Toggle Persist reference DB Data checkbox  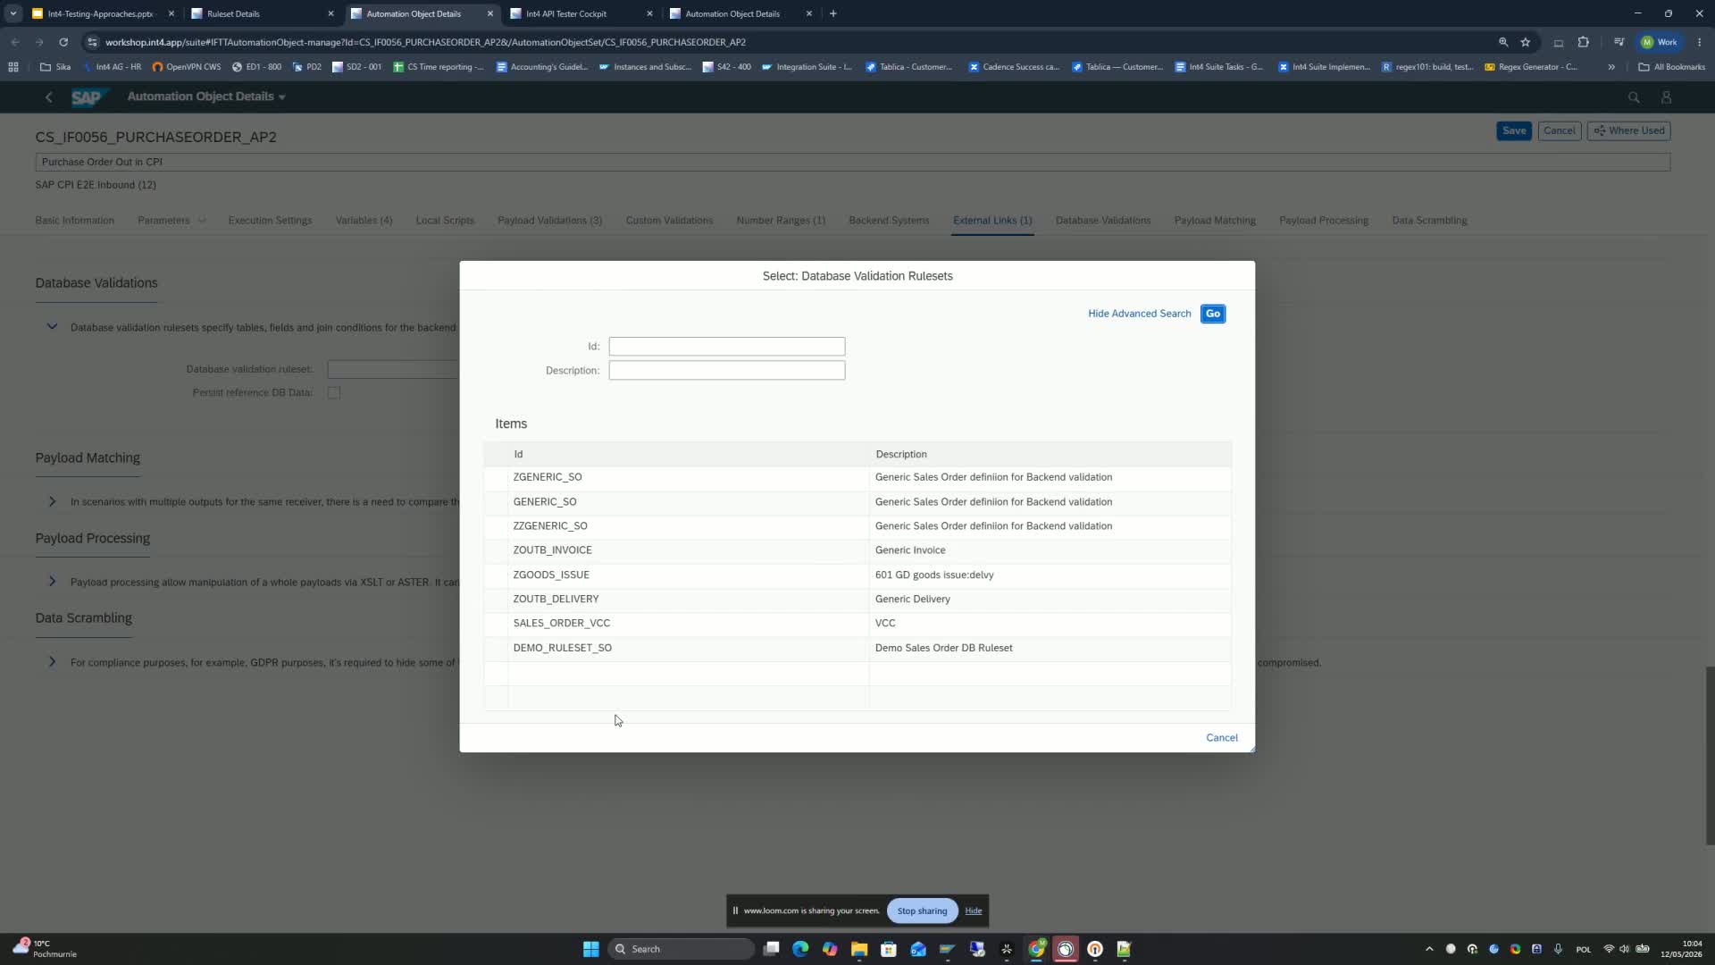tap(334, 392)
